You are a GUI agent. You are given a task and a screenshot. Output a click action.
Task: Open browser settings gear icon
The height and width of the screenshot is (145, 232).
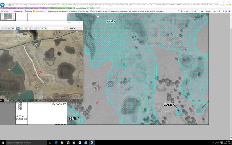227,5
